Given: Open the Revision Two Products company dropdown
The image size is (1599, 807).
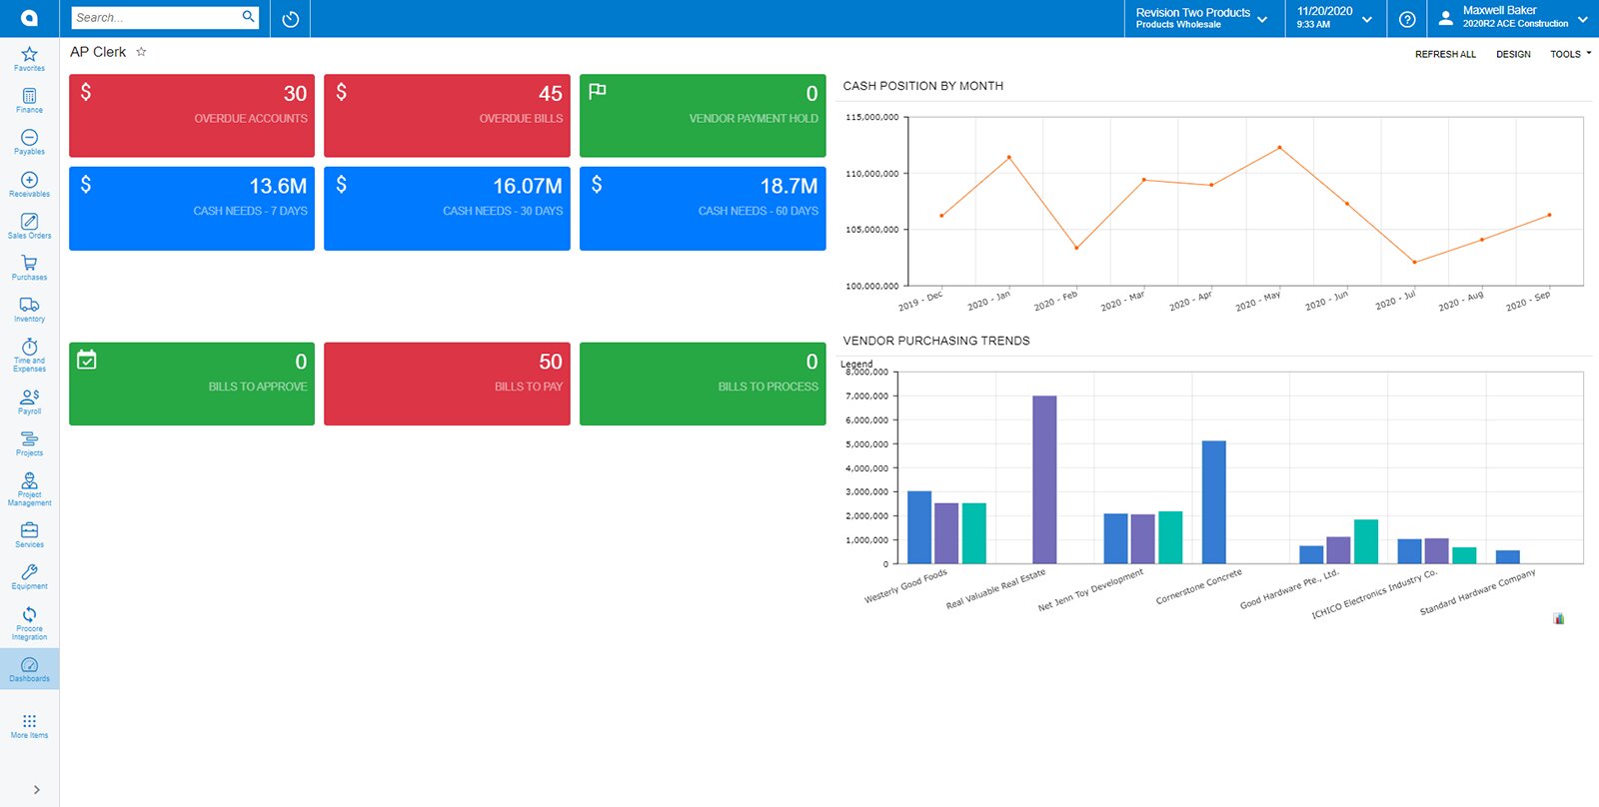Looking at the screenshot, I should 1202,18.
